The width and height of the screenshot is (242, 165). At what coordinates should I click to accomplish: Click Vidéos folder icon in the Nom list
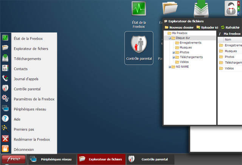point(221,68)
